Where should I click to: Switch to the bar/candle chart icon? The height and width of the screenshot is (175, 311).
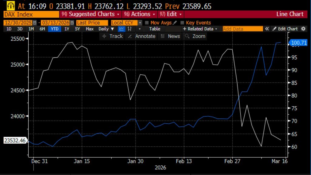[x=130, y=29]
